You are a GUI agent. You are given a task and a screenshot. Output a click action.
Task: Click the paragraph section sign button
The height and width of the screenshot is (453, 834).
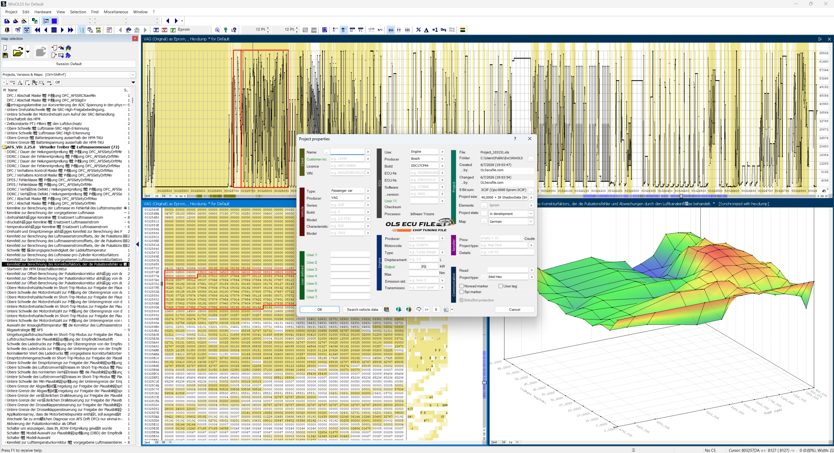436,309
